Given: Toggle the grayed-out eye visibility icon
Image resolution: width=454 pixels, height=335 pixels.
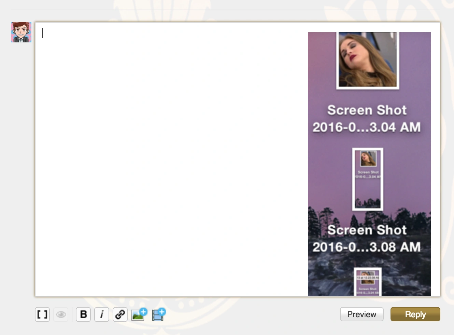Looking at the screenshot, I should click(61, 314).
